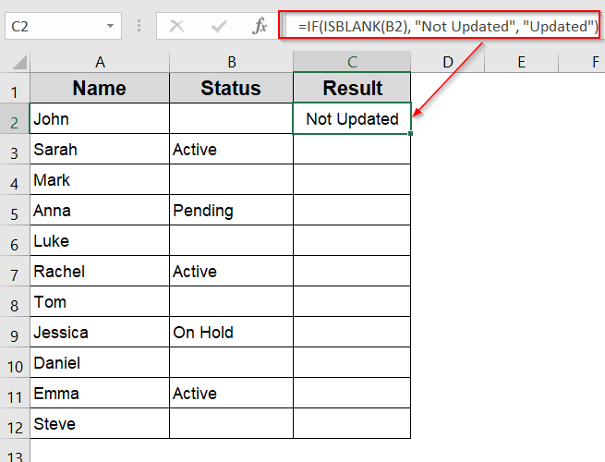The height and width of the screenshot is (462, 605).
Task: Select the cell containing John
Action: pyautogui.click(x=100, y=118)
